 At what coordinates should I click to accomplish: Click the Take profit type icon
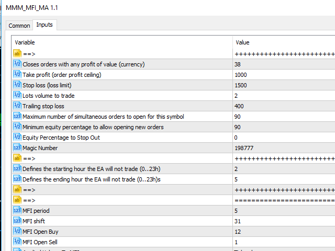point(17,75)
